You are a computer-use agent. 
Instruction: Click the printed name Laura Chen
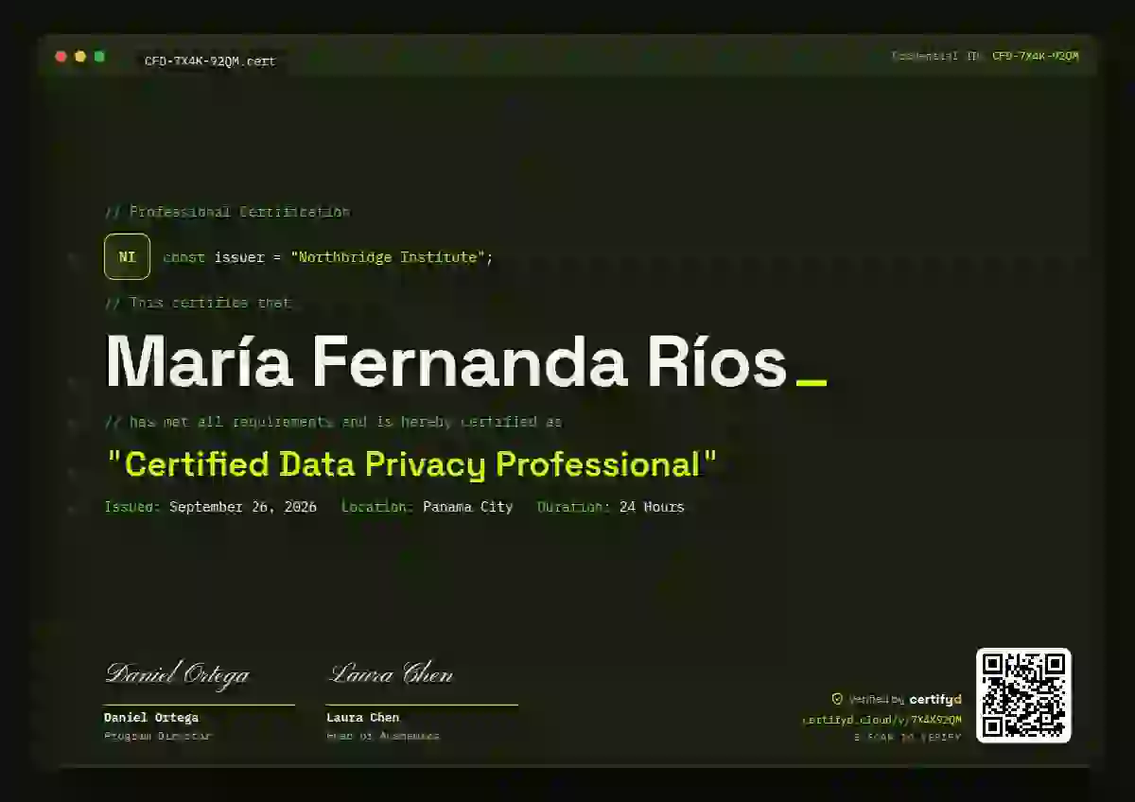click(x=363, y=718)
